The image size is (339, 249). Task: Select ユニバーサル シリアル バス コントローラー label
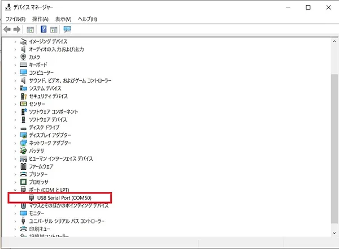tap(67, 221)
